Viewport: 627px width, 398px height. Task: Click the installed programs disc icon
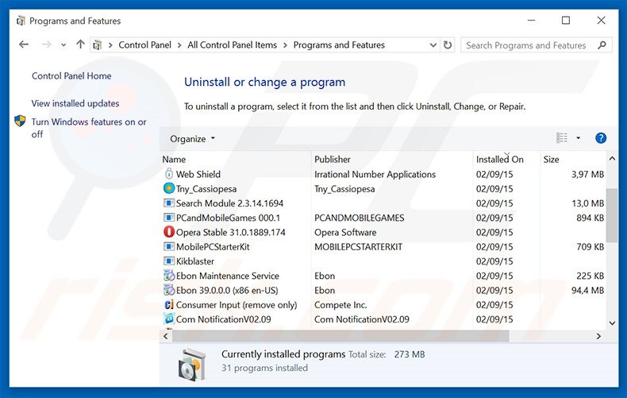click(192, 364)
